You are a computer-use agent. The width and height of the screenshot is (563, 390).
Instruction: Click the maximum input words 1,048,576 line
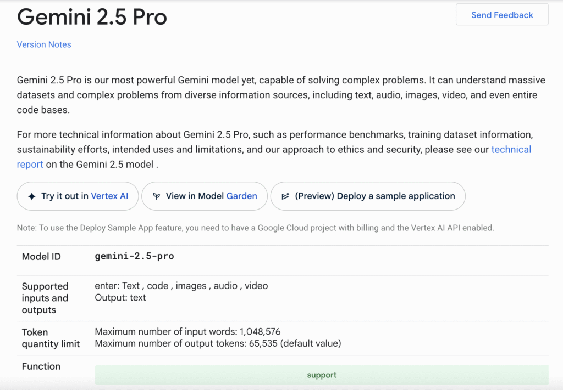pyautogui.click(x=187, y=332)
